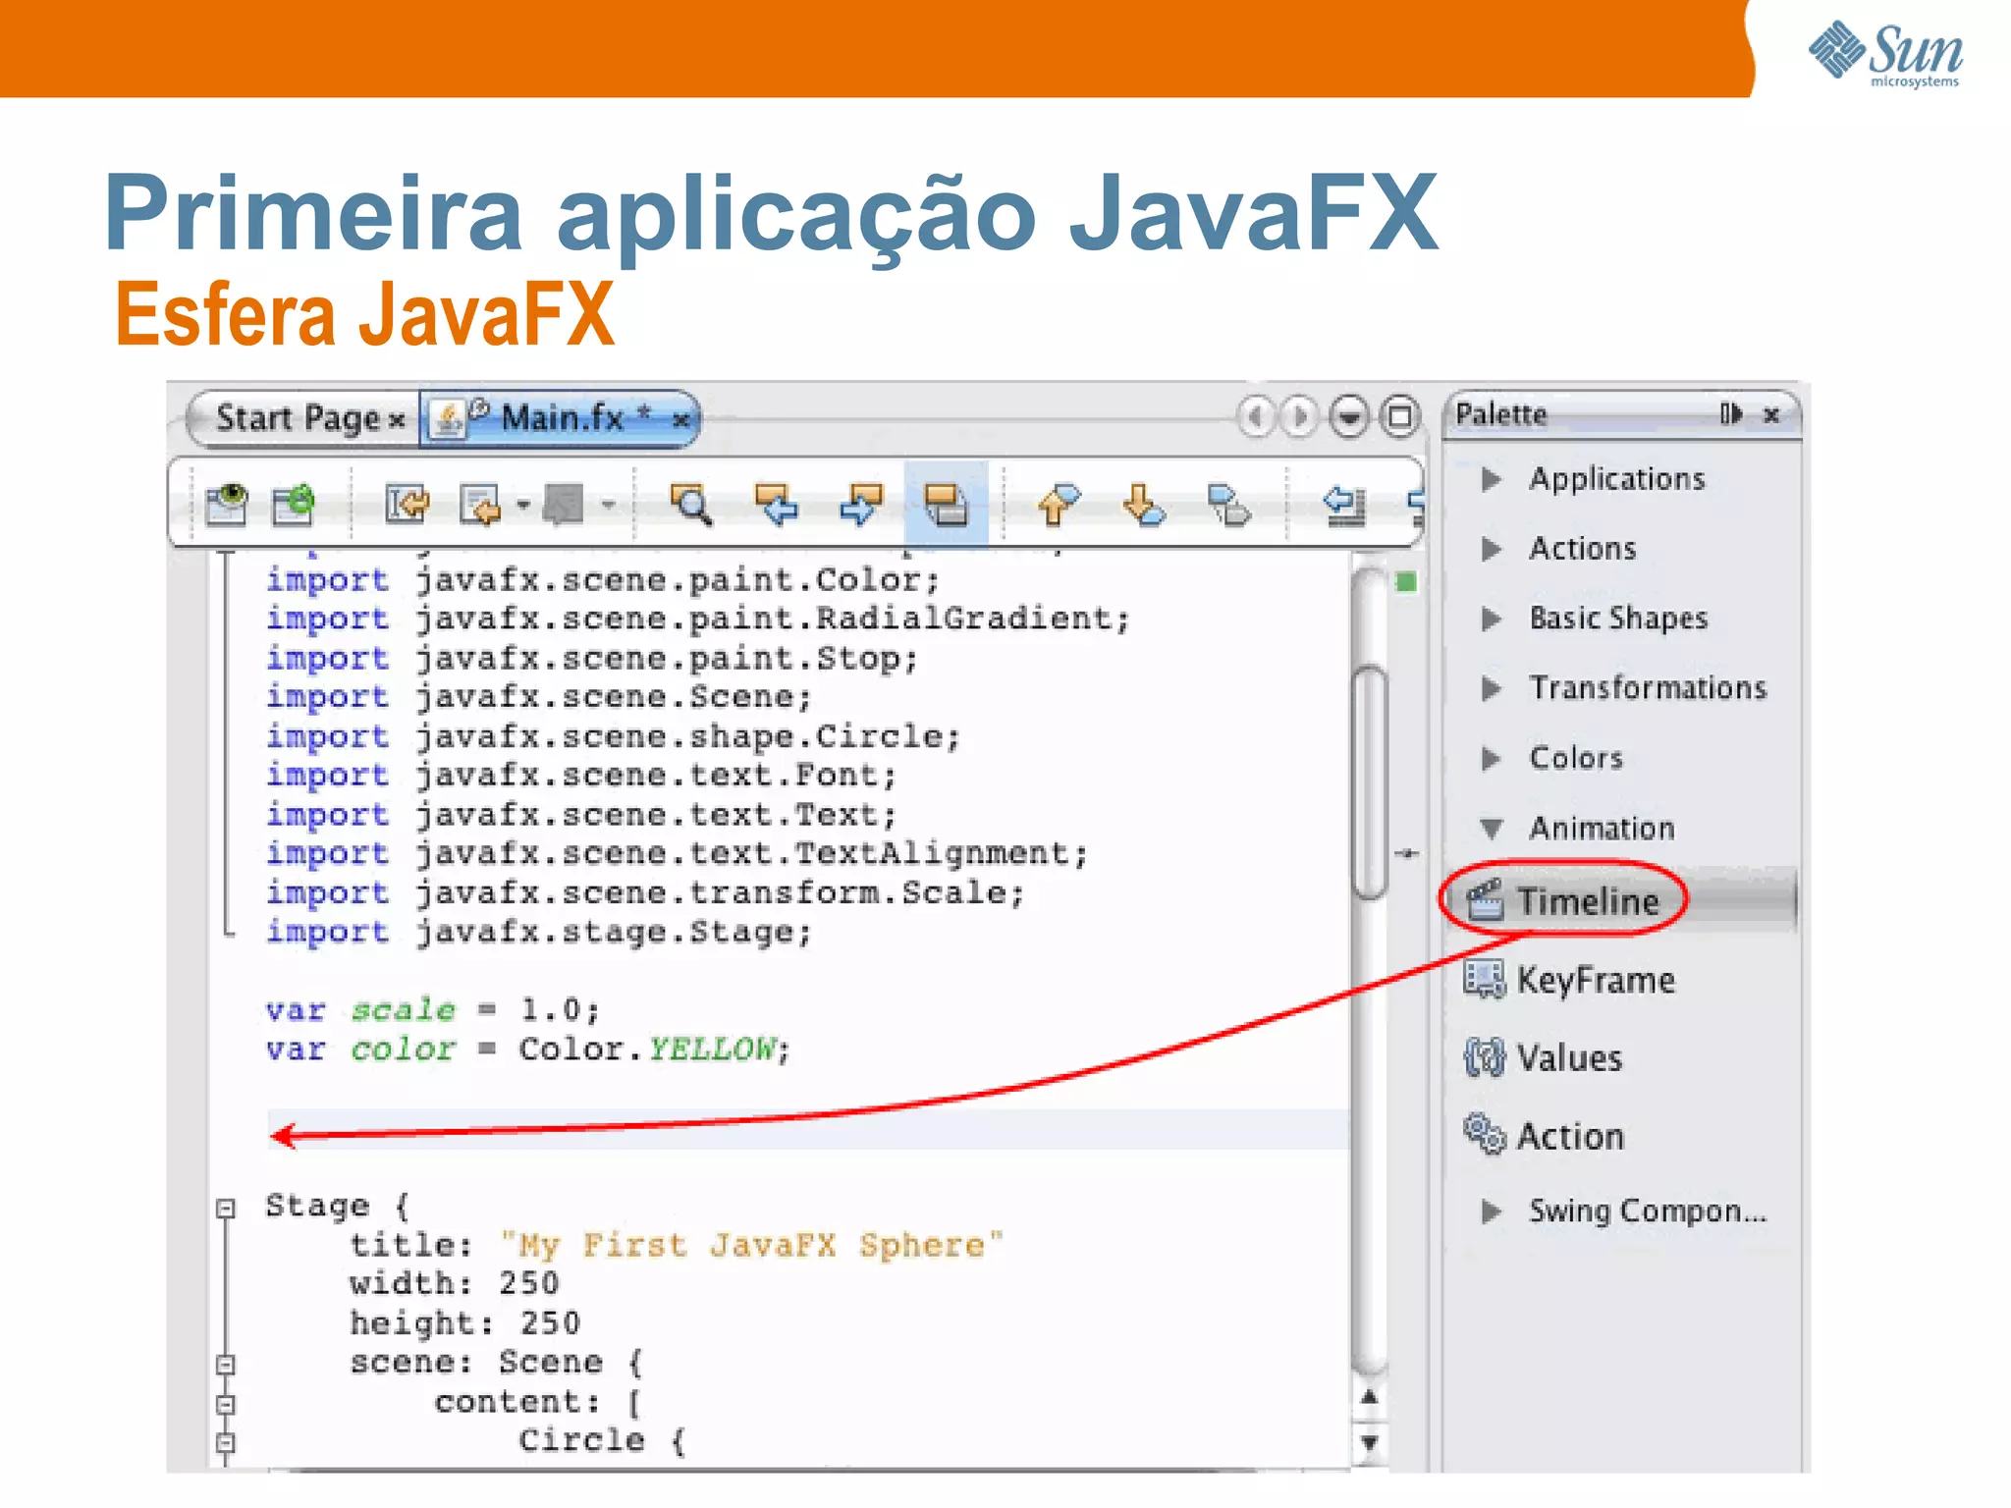Click the "My First JavaFX Sphere" string
The height and width of the screenshot is (1508, 2011).
click(752, 1245)
